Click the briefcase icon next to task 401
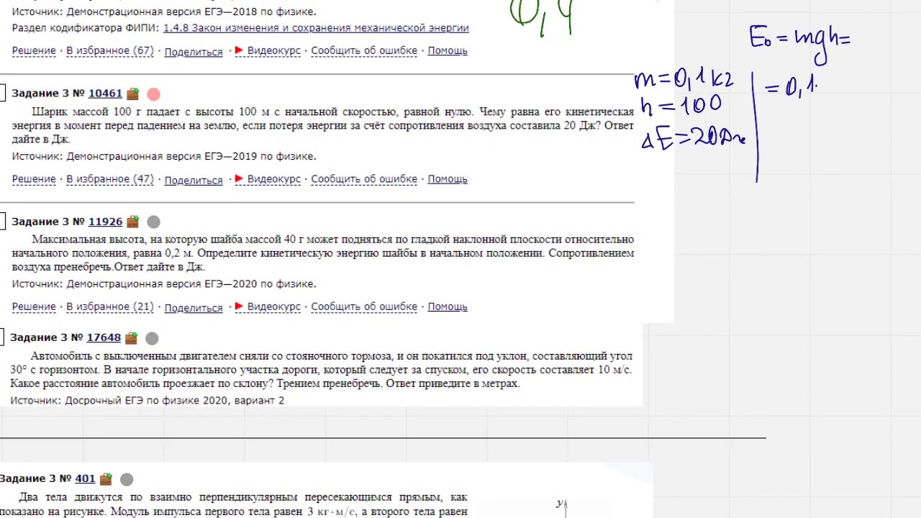 tap(106, 478)
